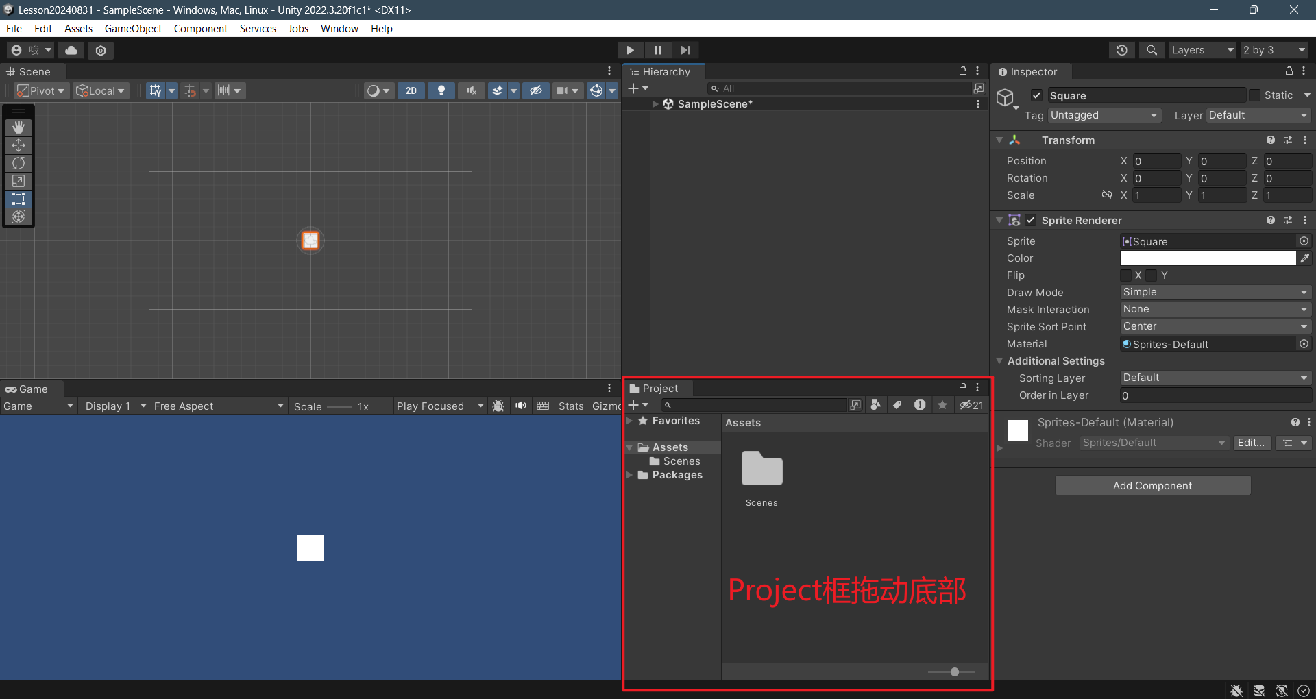
Task: Select the Rect tool
Action: (x=19, y=199)
